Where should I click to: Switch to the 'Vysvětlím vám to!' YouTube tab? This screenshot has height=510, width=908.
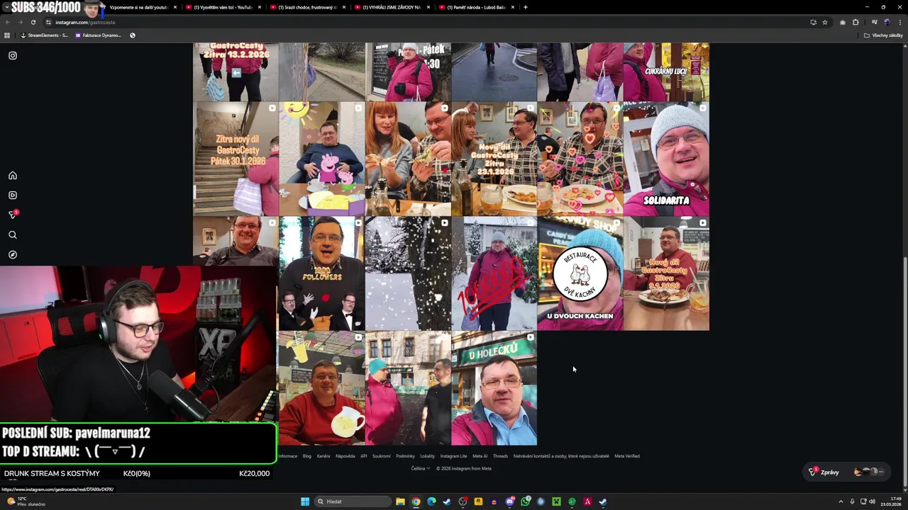[223, 7]
